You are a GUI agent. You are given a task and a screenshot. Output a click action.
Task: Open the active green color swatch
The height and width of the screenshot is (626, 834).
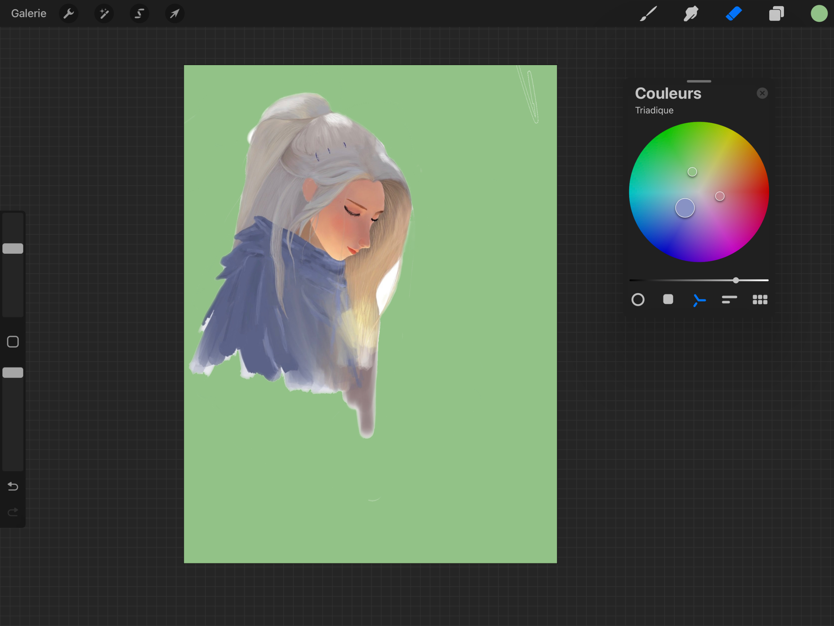[819, 14]
